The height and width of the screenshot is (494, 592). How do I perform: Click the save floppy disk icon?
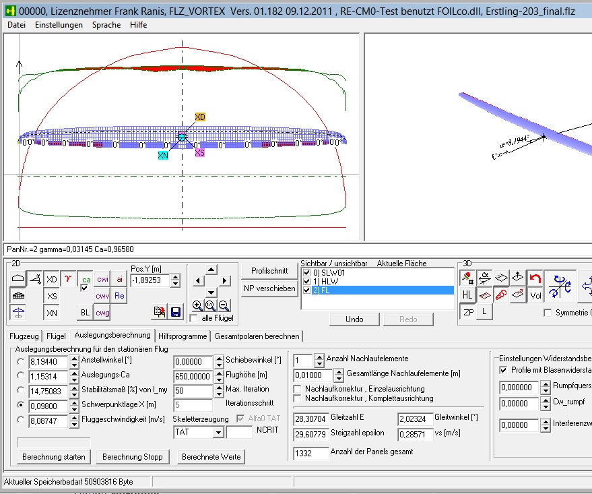tap(176, 312)
